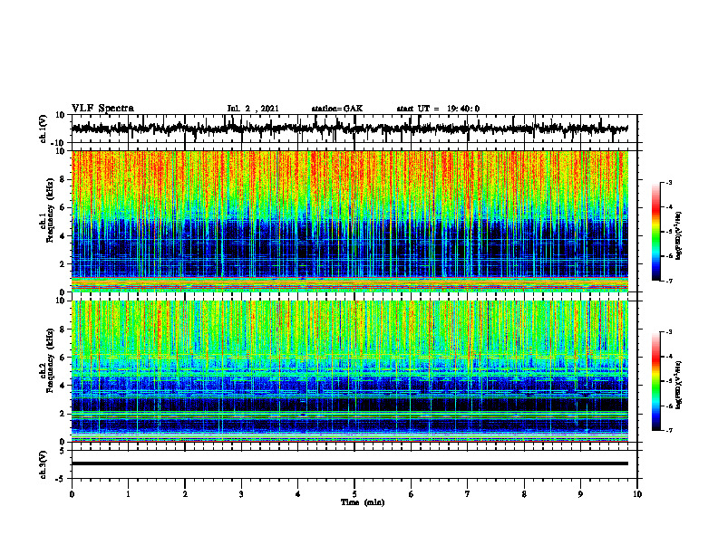Screen dimensions: 718x554
Task: Click the "-5" tick of ch.3(V) axis
Action: click(x=62, y=479)
